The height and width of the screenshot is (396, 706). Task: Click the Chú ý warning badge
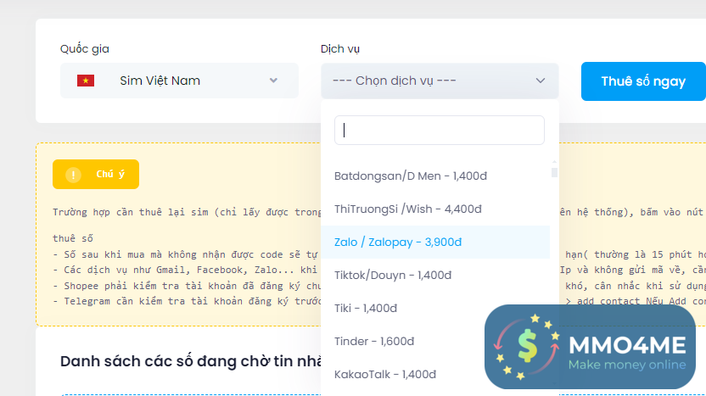tap(96, 174)
